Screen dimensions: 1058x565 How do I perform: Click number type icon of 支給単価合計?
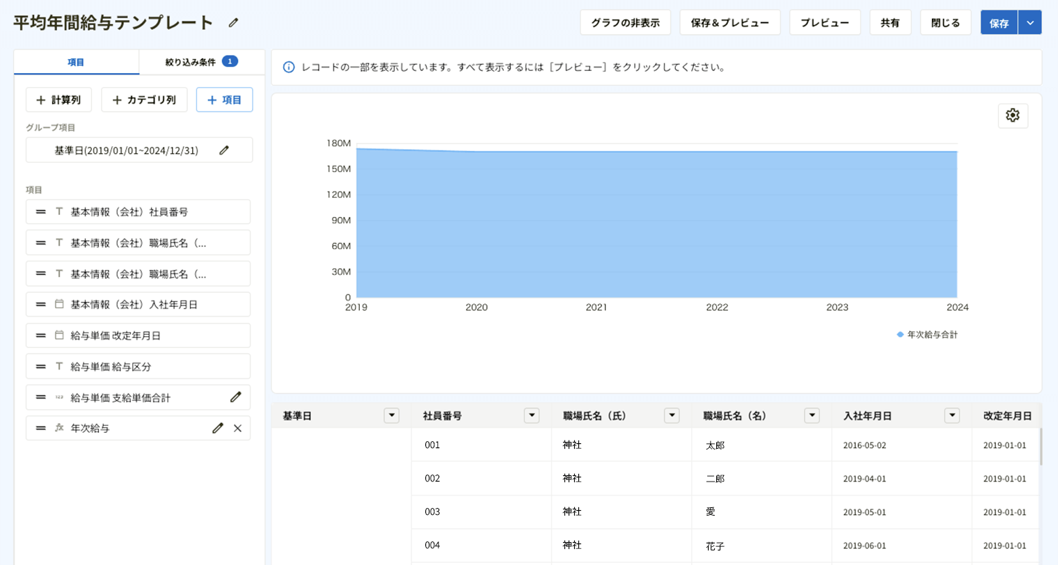tap(59, 397)
